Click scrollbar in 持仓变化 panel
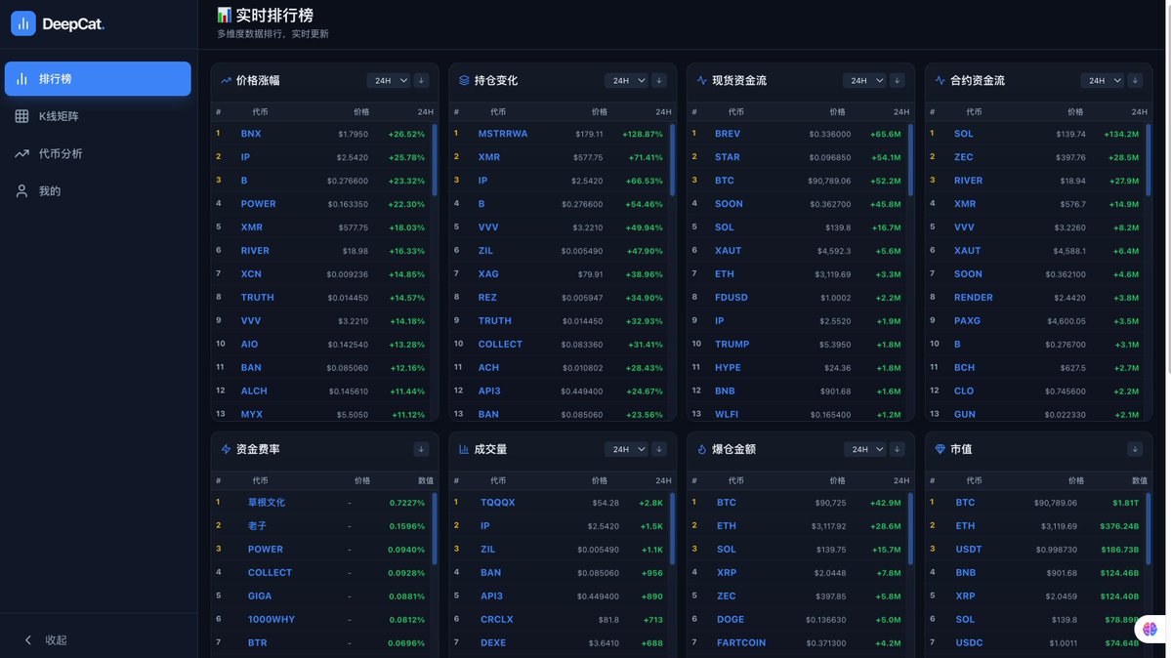Viewport: 1171px width, 658px height. click(x=672, y=160)
